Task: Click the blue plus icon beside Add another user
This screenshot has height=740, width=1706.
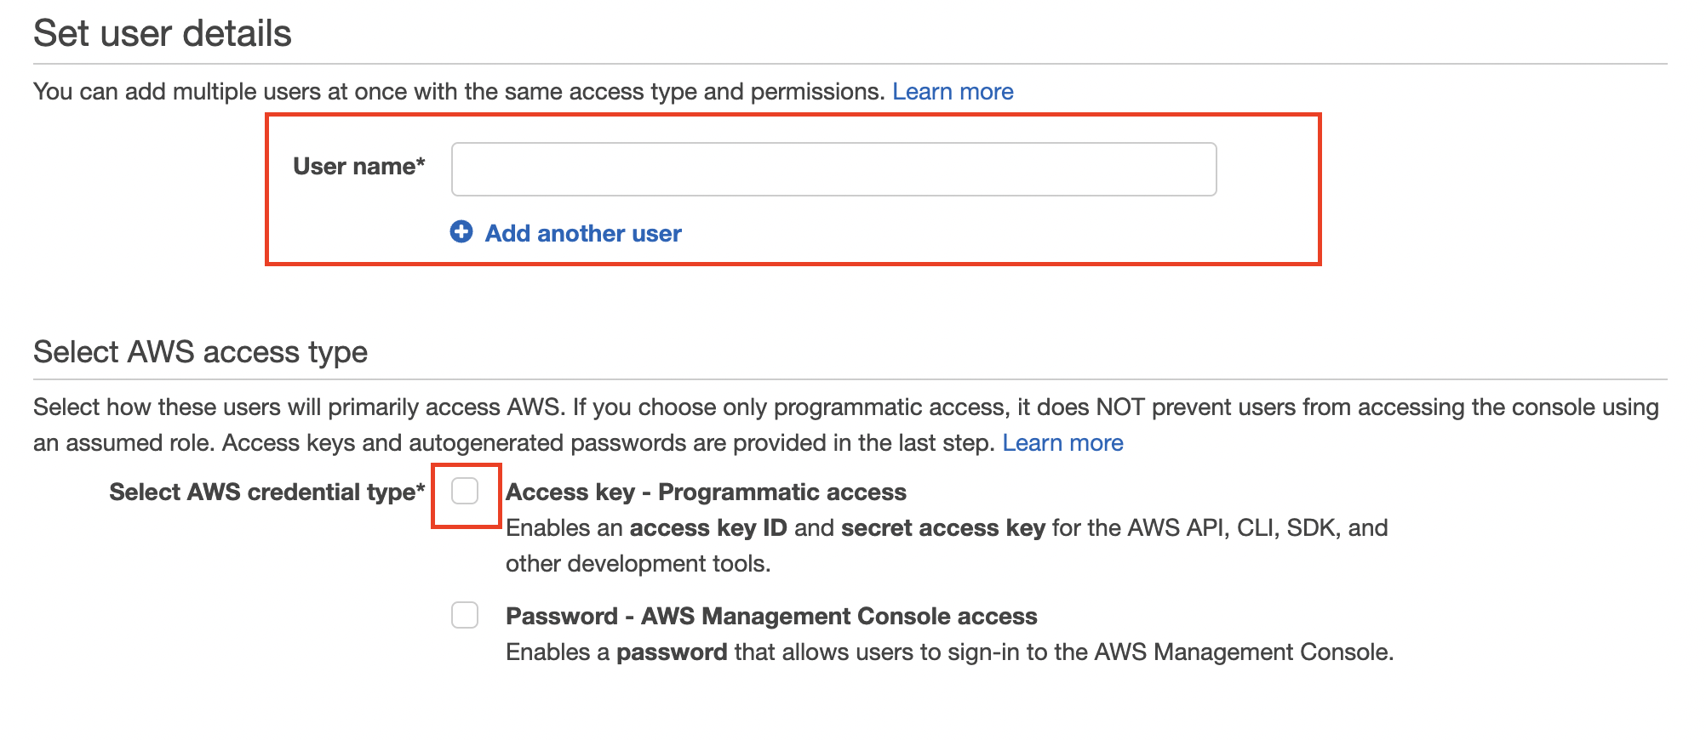Action: click(x=461, y=231)
